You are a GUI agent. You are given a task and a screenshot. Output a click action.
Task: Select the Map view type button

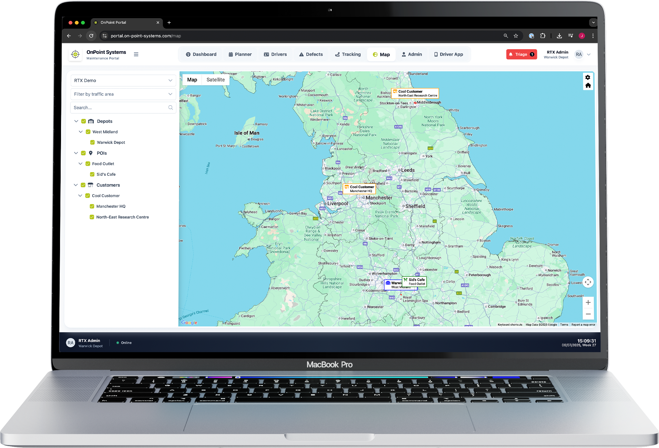pyautogui.click(x=192, y=80)
